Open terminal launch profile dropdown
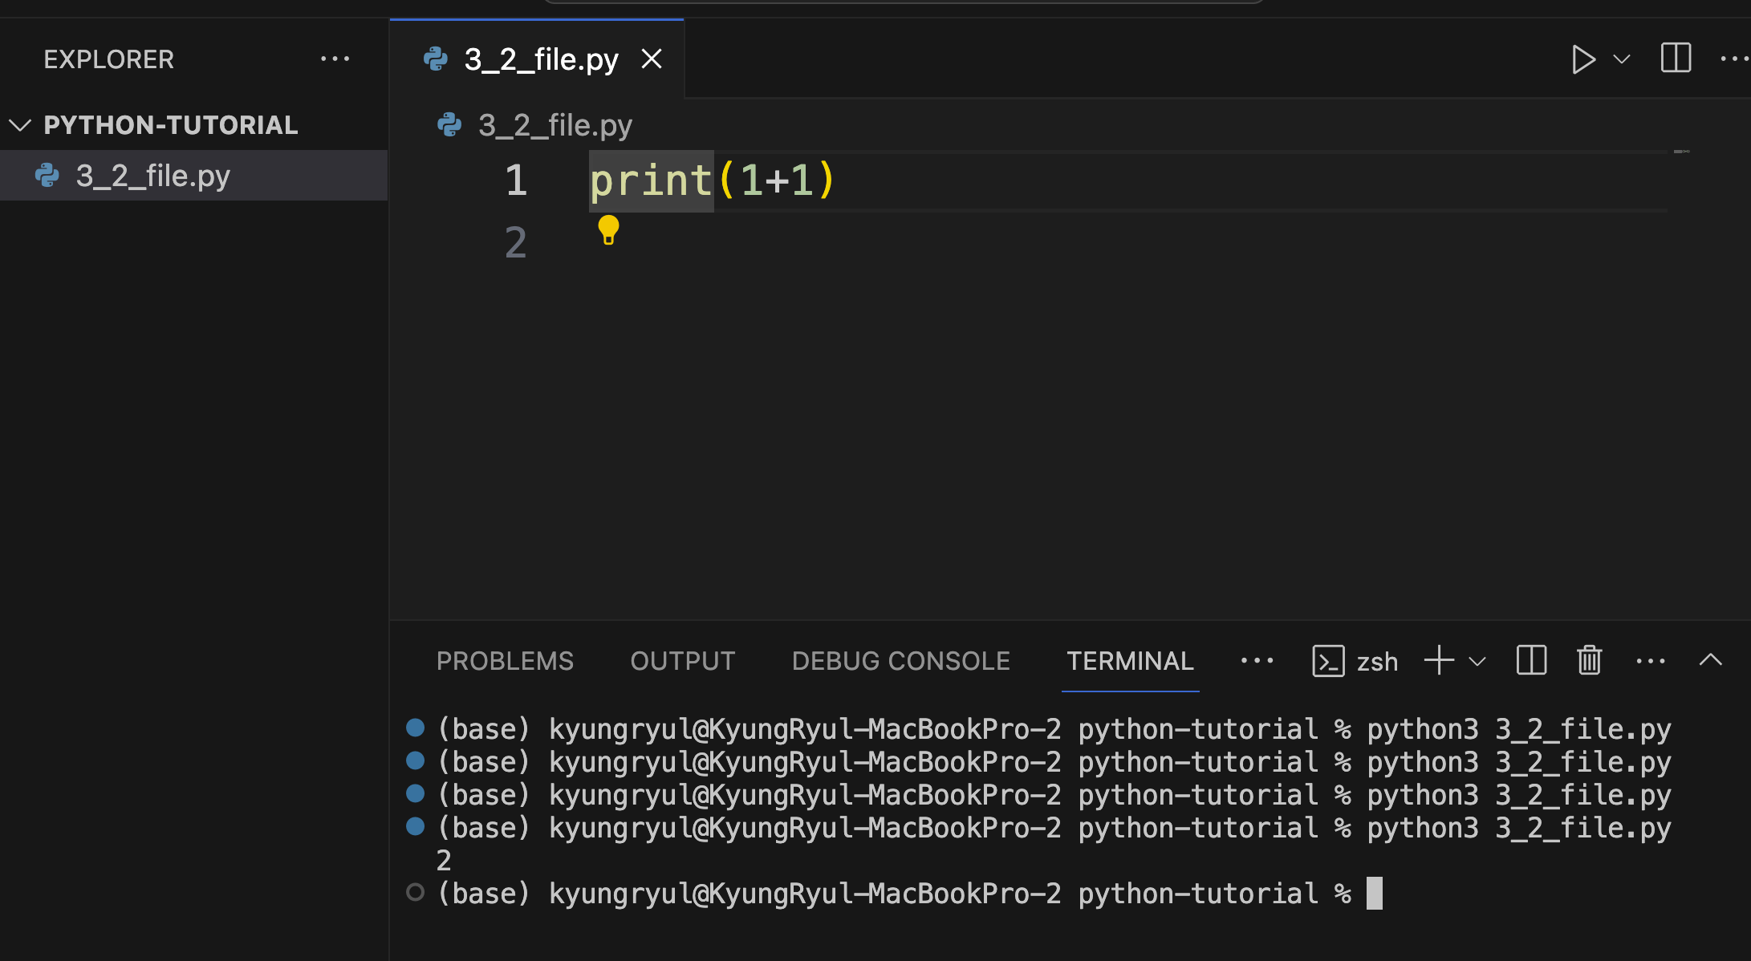 click(1477, 662)
